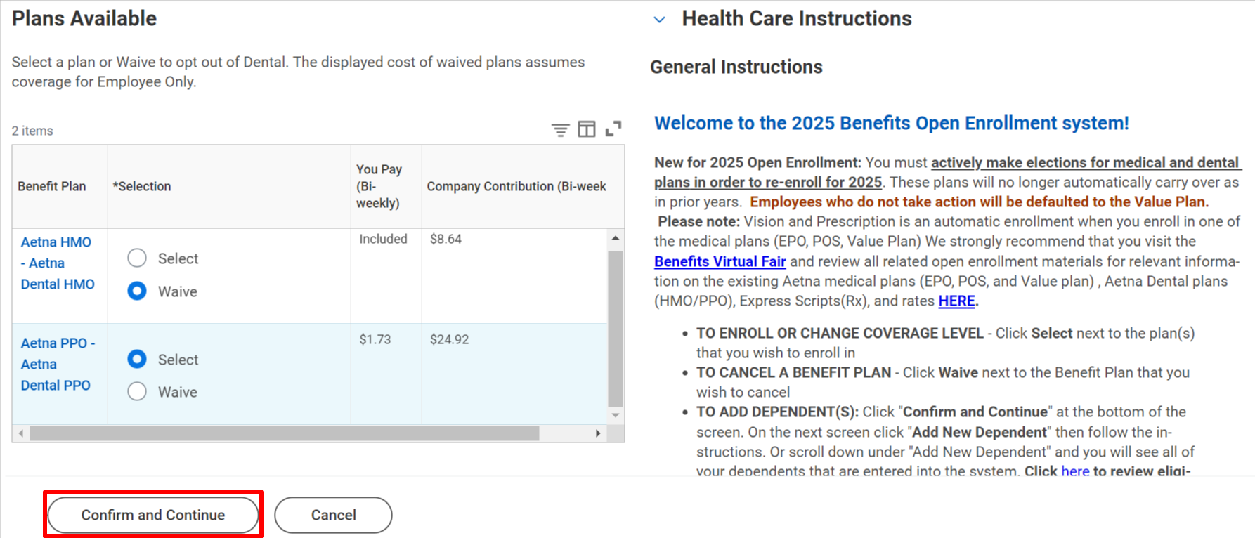The image size is (1255, 538).
Task: Click the Cancel button
Action: 333,515
